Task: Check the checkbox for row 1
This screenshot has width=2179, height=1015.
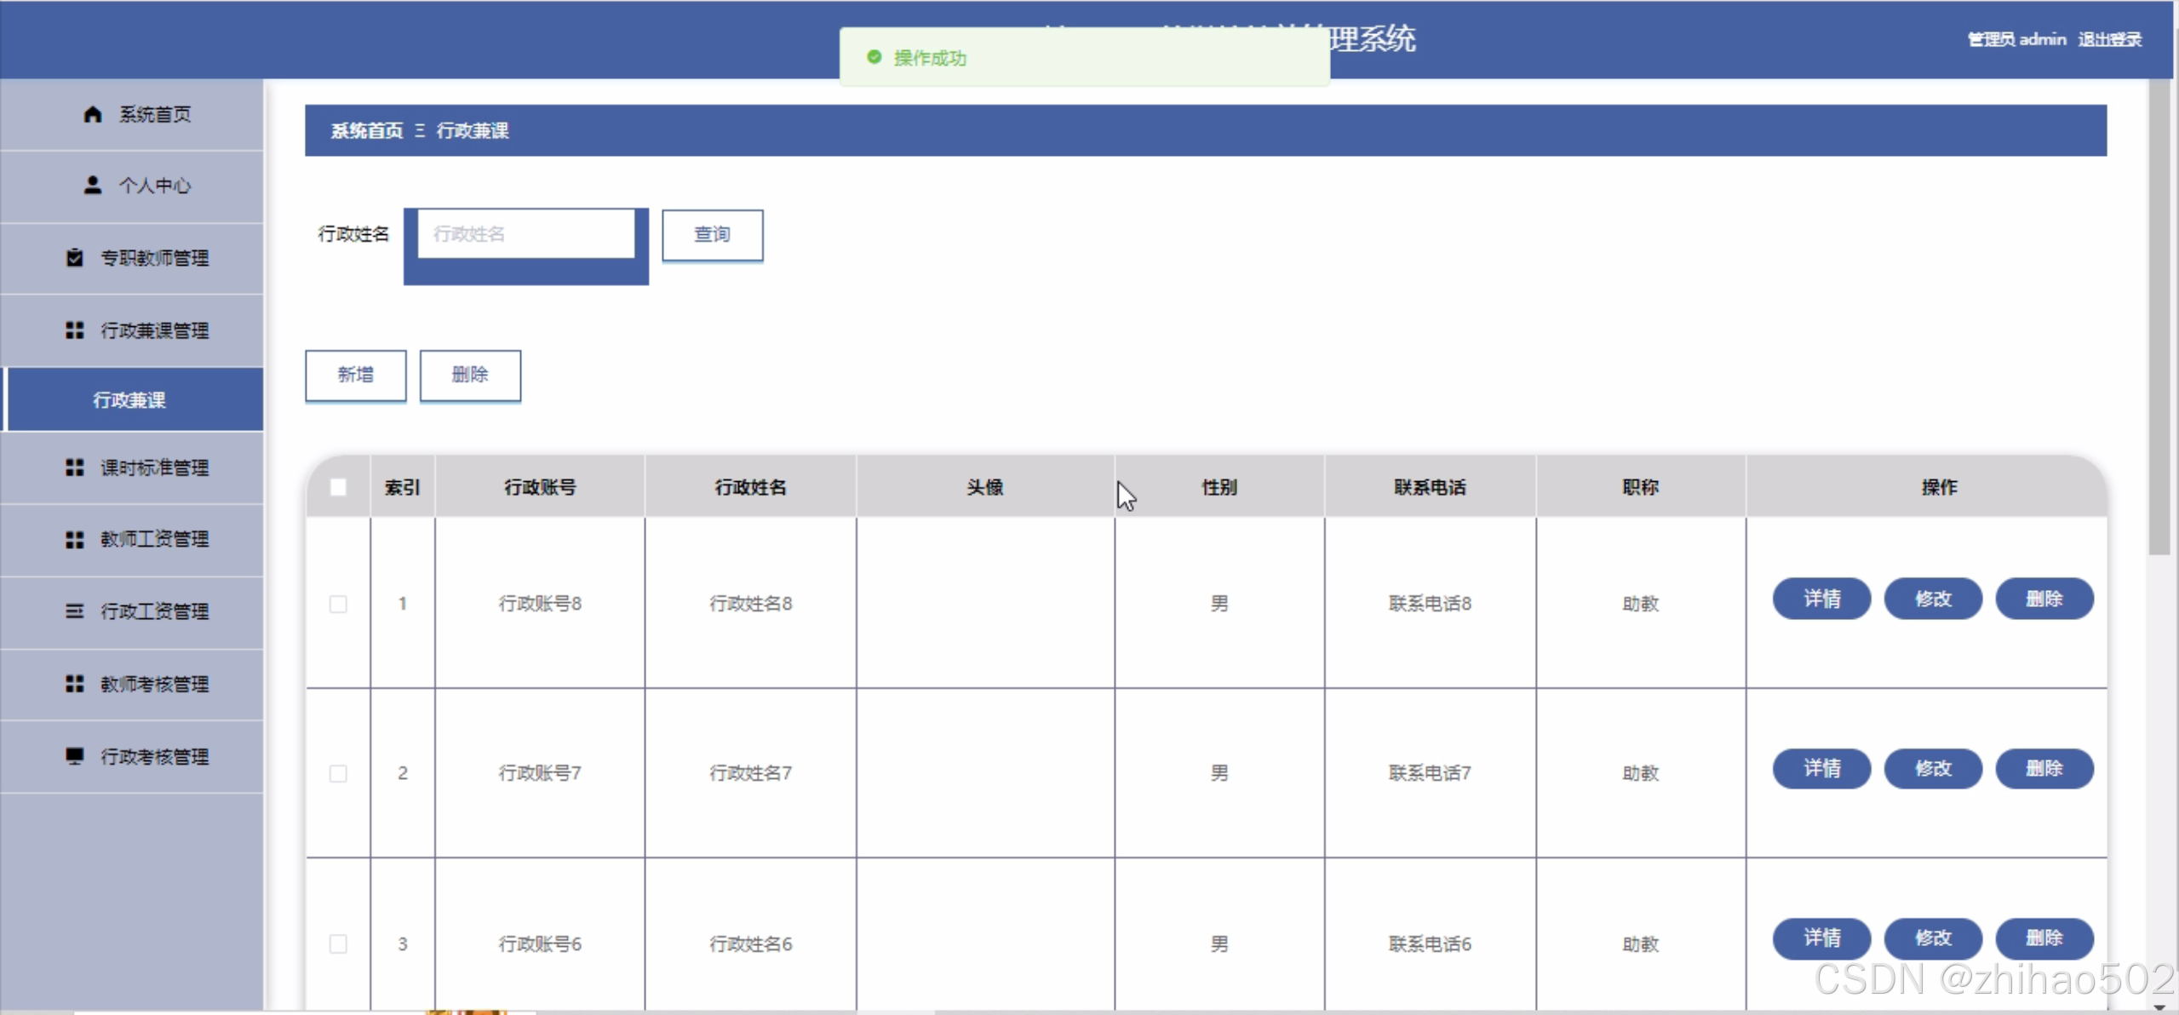Action: point(338,604)
